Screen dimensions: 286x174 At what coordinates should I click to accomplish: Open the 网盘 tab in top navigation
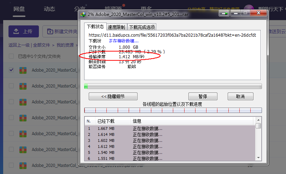19,9
